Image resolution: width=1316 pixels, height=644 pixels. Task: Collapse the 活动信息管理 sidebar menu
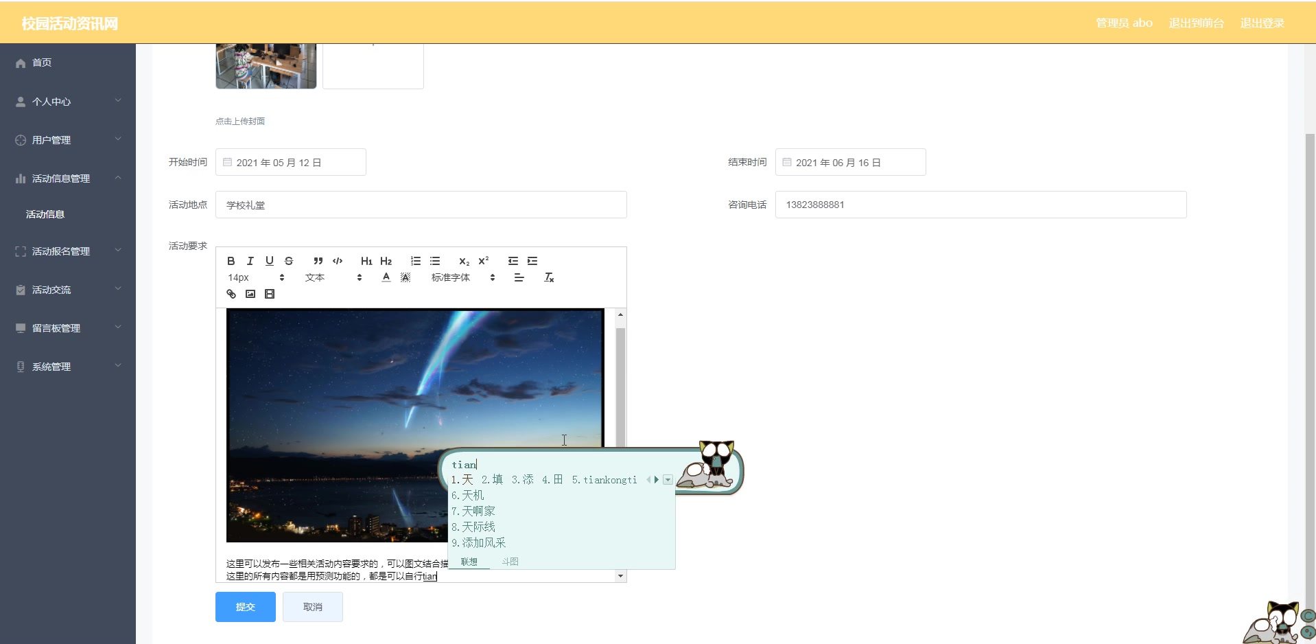pos(68,179)
